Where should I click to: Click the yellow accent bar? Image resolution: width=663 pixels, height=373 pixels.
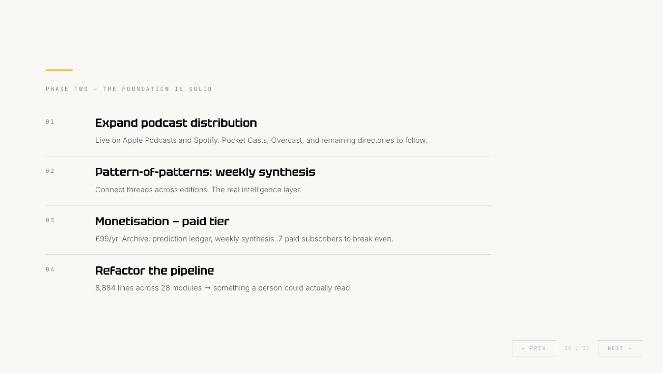[59, 70]
